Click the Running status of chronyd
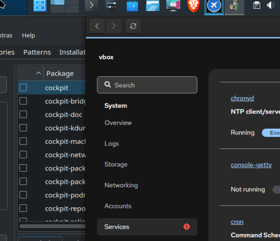 [243, 133]
